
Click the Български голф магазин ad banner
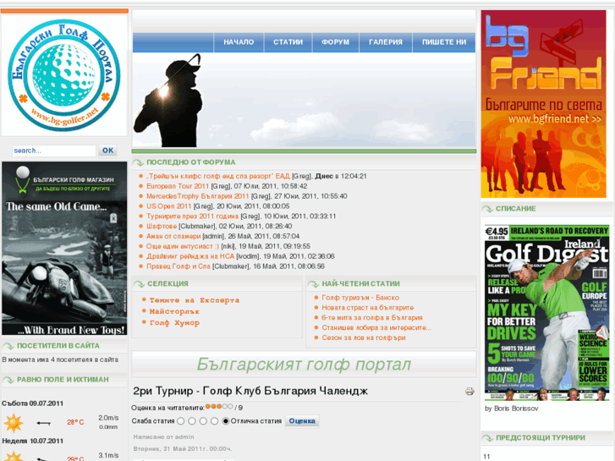click(64, 249)
